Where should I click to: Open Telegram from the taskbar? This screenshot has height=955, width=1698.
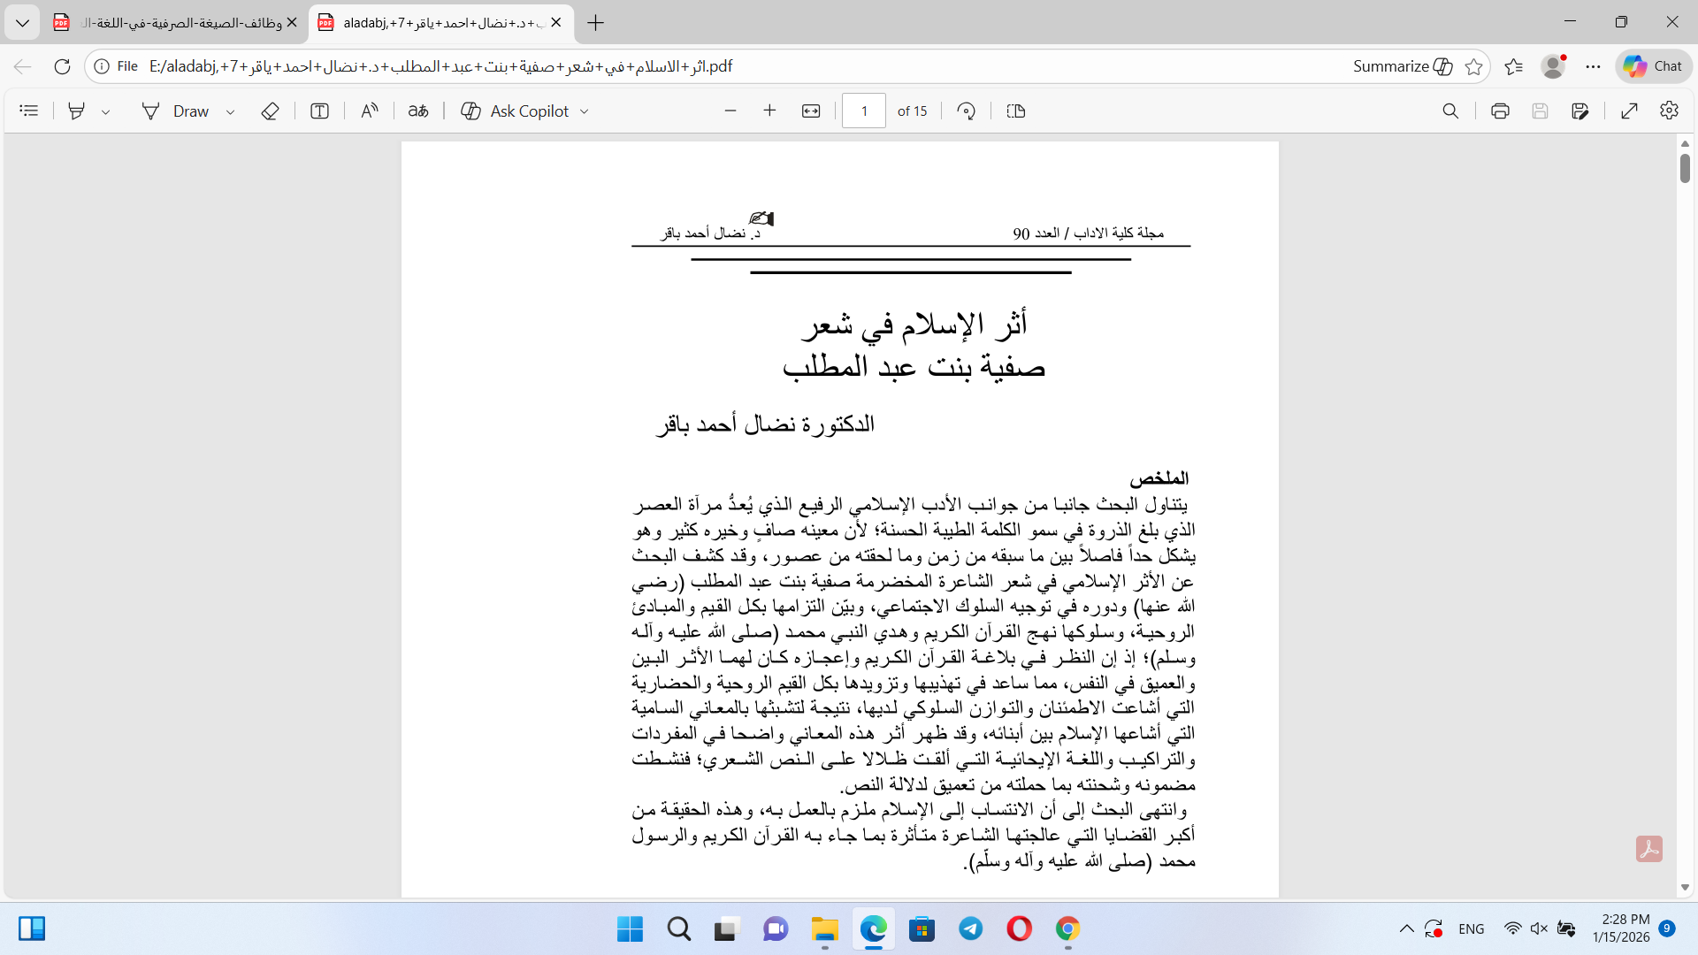tap(970, 929)
